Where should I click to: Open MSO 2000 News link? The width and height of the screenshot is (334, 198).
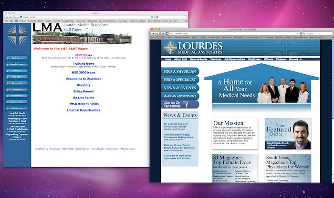(x=83, y=72)
